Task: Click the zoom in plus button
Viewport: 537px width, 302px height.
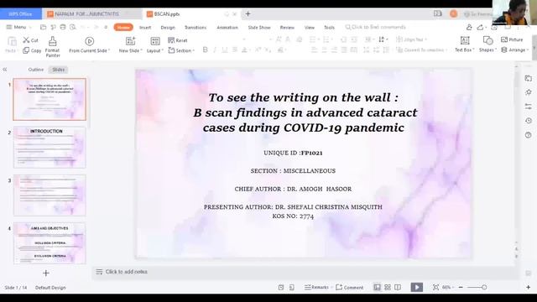Action: click(528, 287)
